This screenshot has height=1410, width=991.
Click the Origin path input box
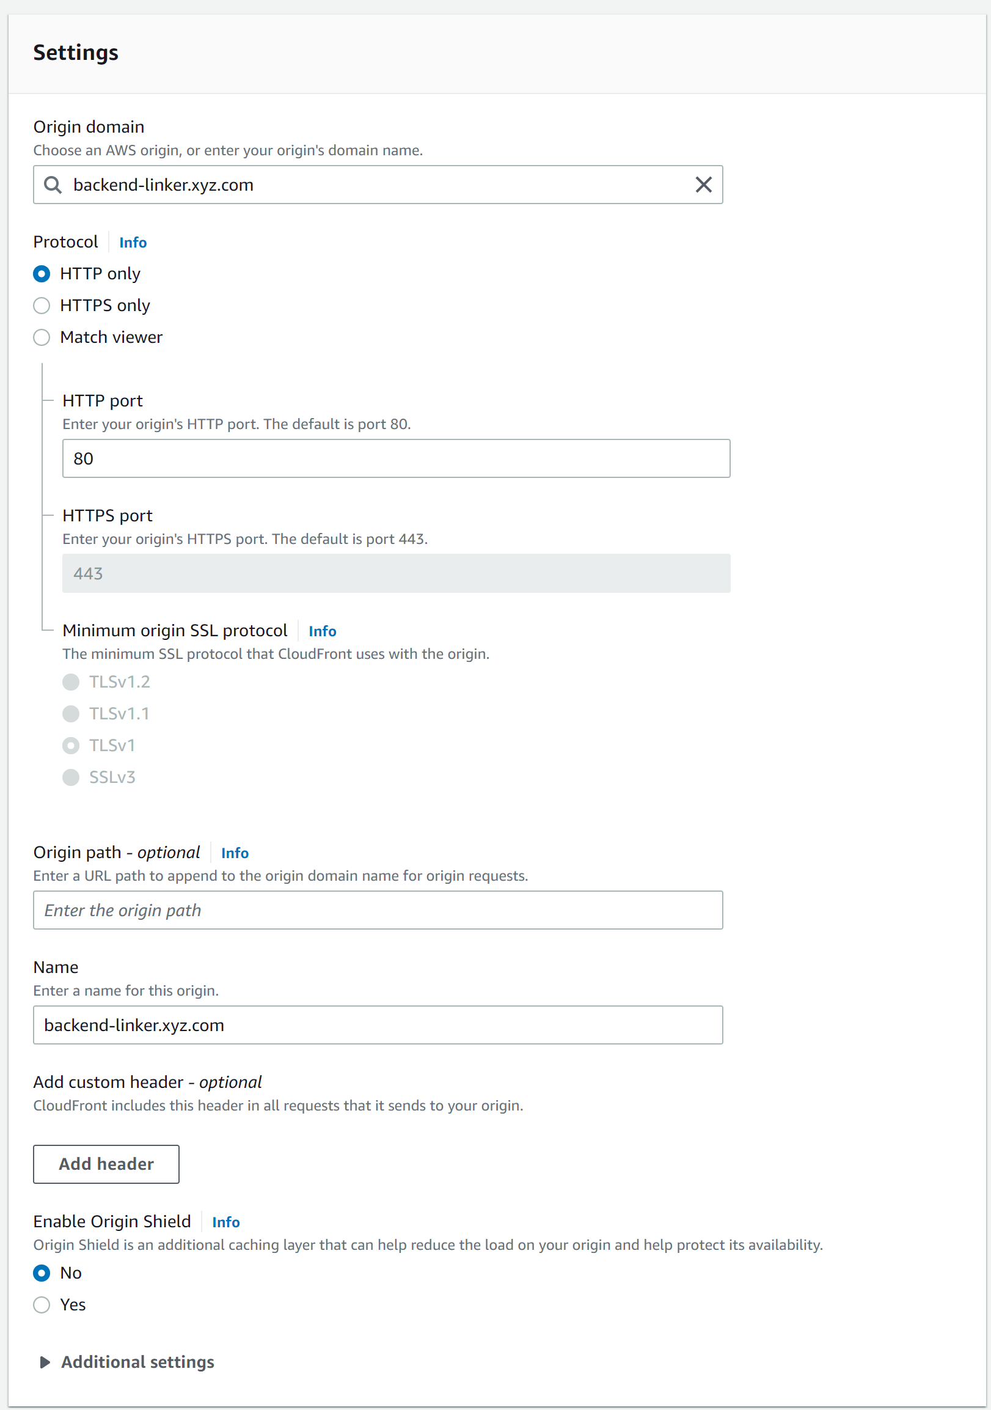coord(378,910)
